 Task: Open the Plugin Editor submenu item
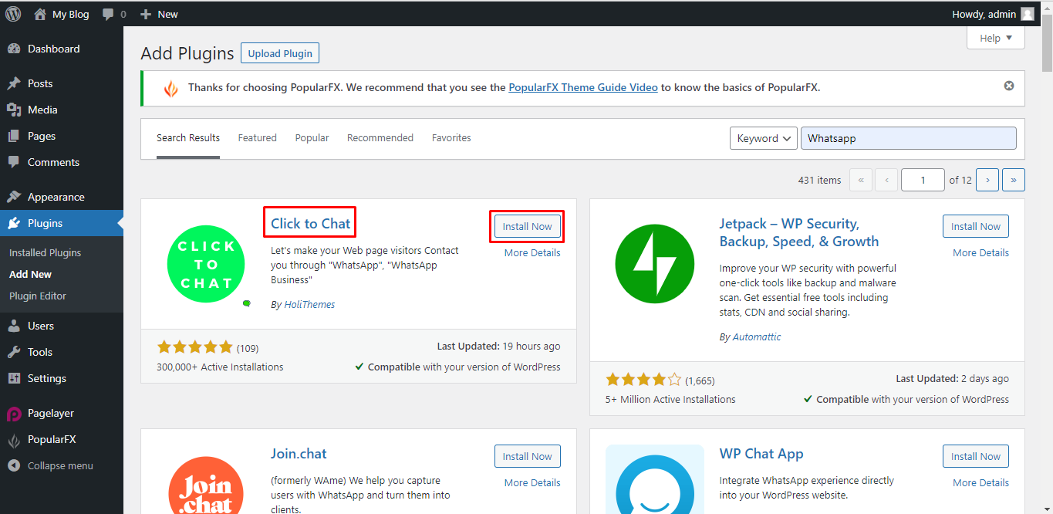click(x=38, y=296)
